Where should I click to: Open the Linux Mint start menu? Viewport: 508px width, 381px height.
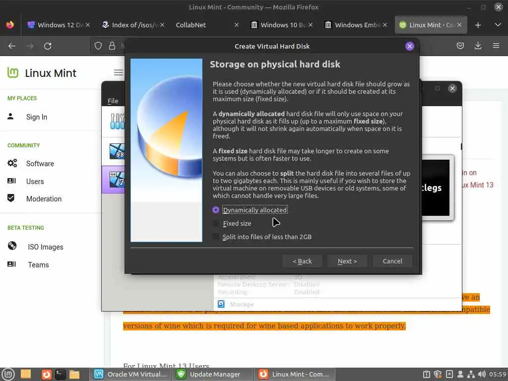8,375
